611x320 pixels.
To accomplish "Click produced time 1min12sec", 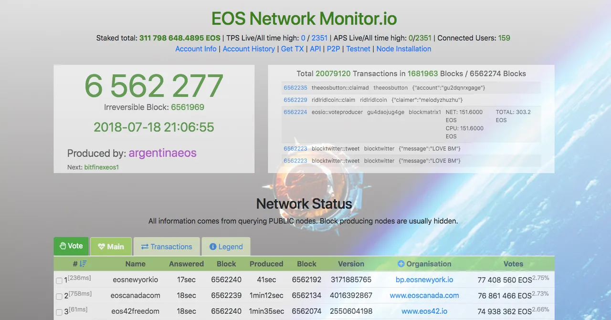I will click(x=266, y=295).
